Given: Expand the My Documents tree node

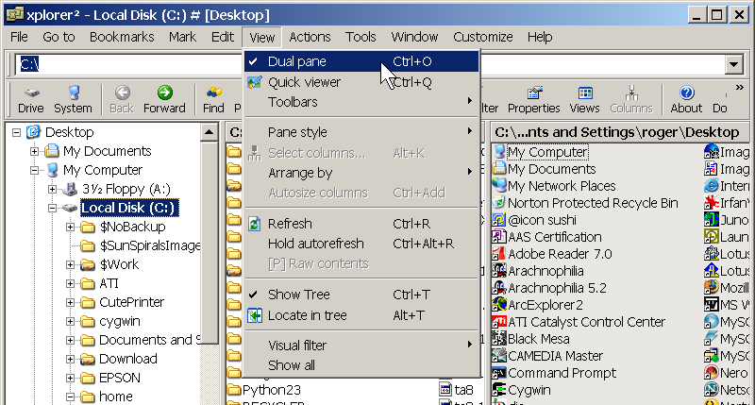Looking at the screenshot, I should pyautogui.click(x=35, y=151).
